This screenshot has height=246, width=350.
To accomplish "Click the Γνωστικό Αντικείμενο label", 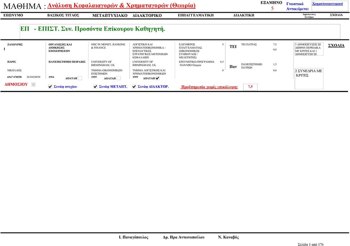I will (297, 7).
